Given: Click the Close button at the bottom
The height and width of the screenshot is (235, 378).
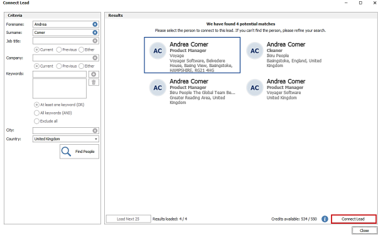Looking at the screenshot, I should (x=364, y=231).
